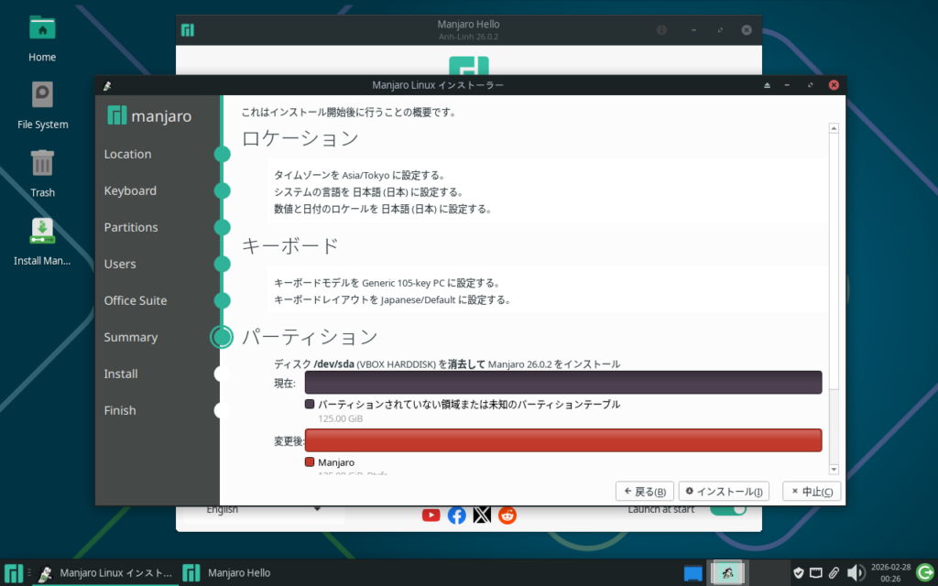Toggle the Launch at start switch
Viewport: 938px width, 586px height.
point(728,510)
